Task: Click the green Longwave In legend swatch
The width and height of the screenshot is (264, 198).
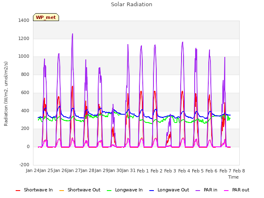Action: 109,191
